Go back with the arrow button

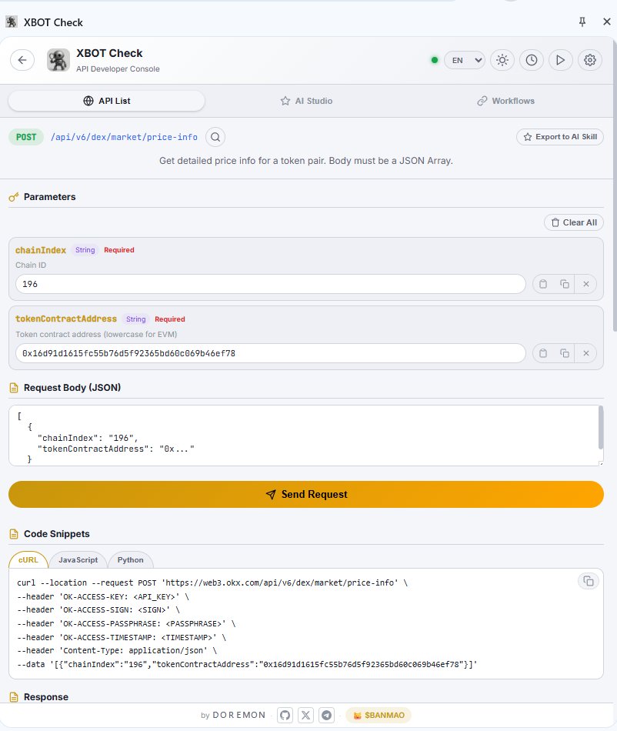coord(22,60)
